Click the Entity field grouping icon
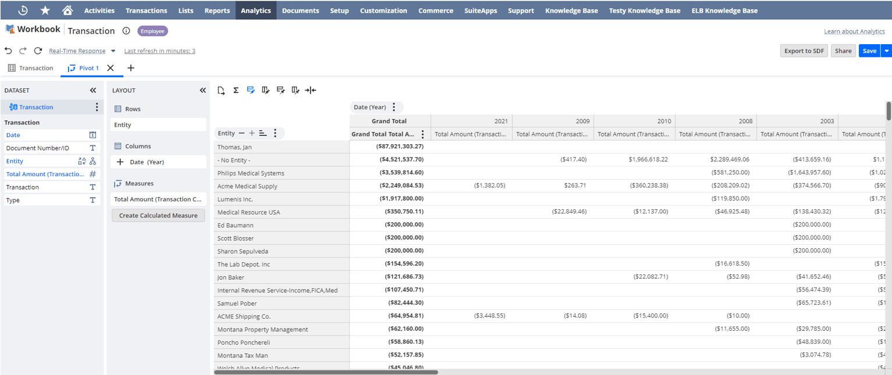 tap(81, 161)
